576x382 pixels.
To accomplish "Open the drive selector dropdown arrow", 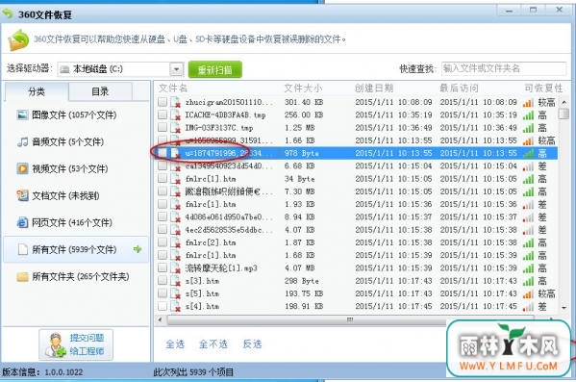I will point(176,69).
